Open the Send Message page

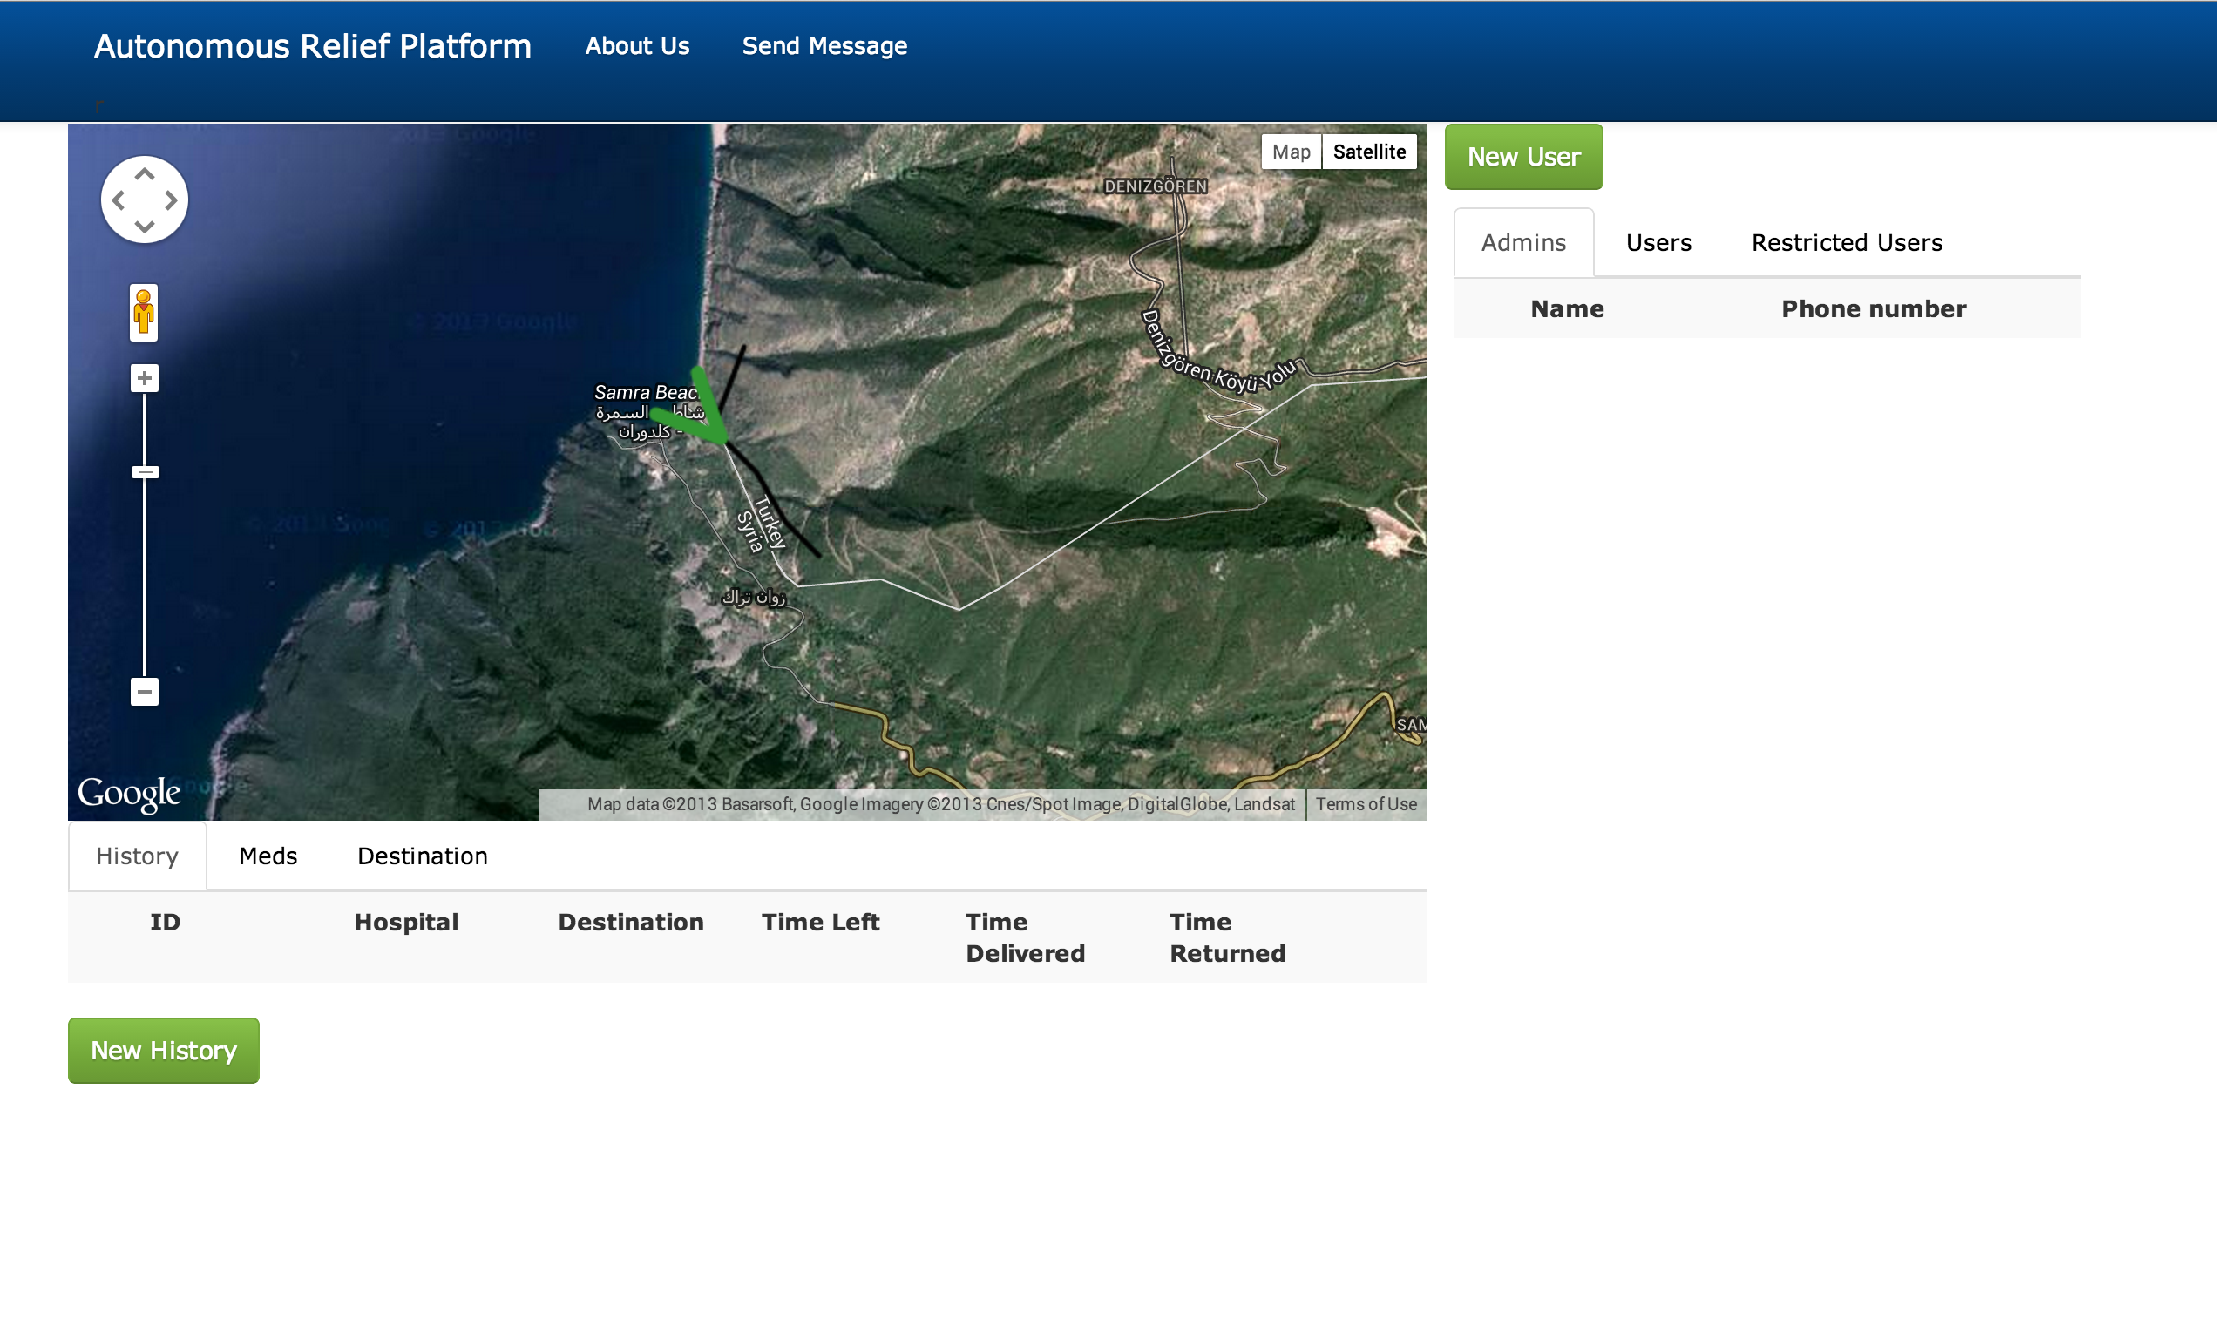pyautogui.click(x=824, y=46)
